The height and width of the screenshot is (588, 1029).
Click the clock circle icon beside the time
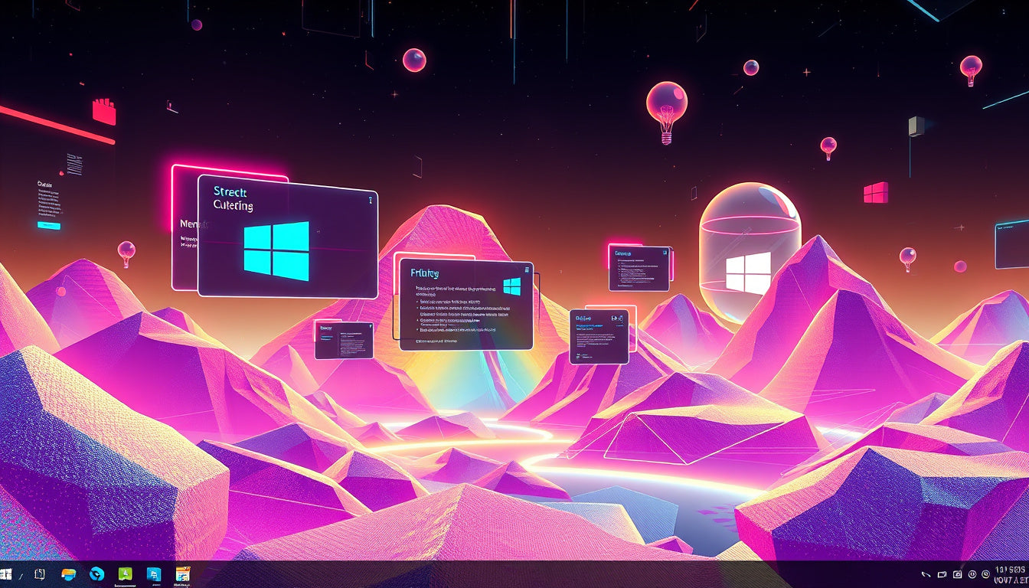[985, 575]
